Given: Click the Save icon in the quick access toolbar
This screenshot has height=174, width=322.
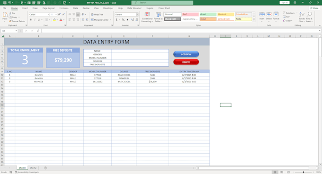Looking at the screenshot, I should click(5, 3).
